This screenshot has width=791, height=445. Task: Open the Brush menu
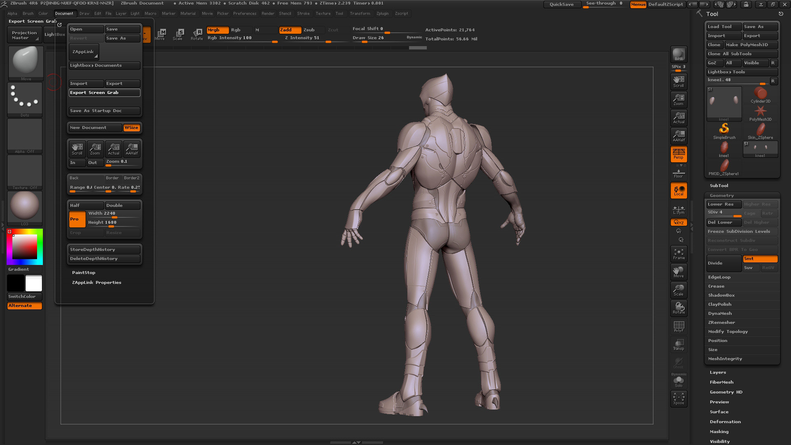pyautogui.click(x=28, y=14)
